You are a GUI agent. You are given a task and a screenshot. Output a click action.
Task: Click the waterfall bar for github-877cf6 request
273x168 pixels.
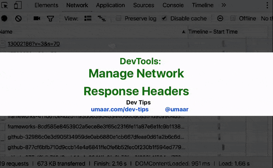click(x=223, y=147)
